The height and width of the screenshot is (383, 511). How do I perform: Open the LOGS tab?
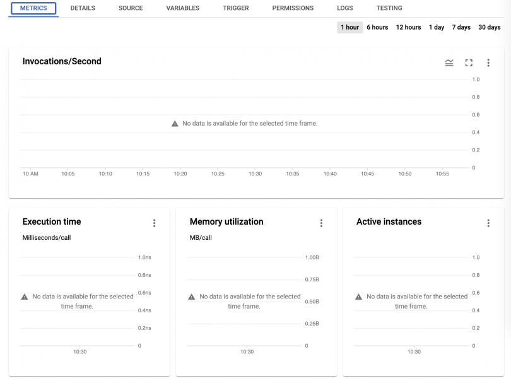(345, 8)
